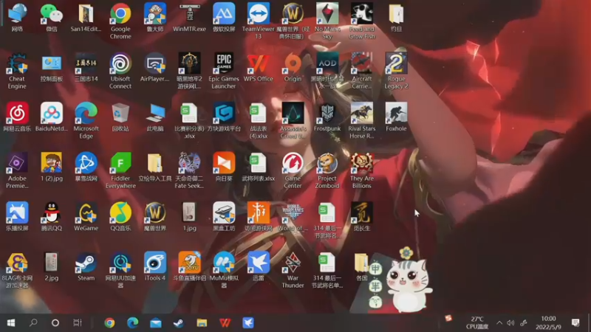Screen dimensions: 591x332
Task: Open WPS Office from the taskbar
Action: click(225, 322)
